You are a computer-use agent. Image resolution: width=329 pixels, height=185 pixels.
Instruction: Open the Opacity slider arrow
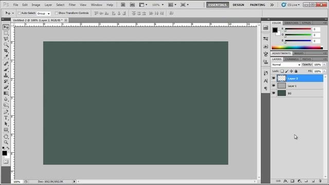pyautogui.click(x=324, y=65)
